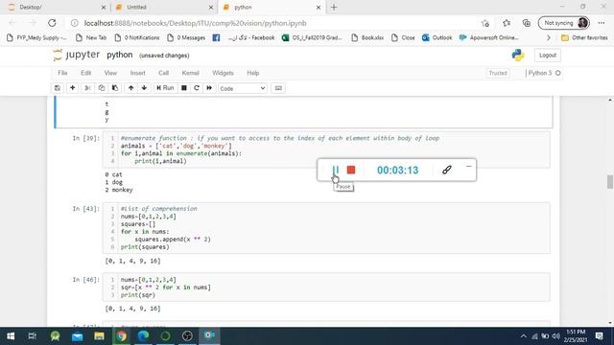Image resolution: width=614 pixels, height=345 pixels.
Task: Open the favorites list icon
Action: [x=507, y=23]
